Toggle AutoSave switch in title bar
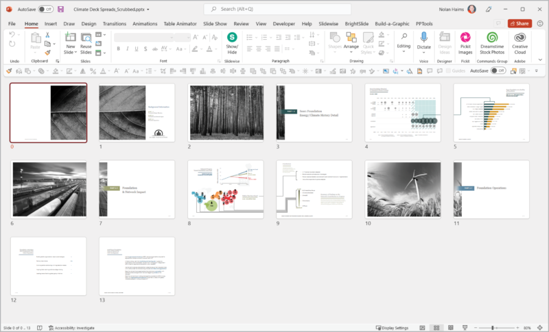The image size is (549, 332). coord(45,10)
